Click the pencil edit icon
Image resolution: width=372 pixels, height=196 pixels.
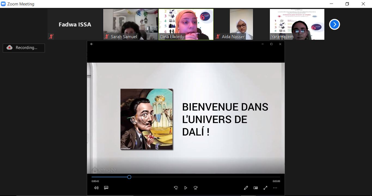click(246, 188)
